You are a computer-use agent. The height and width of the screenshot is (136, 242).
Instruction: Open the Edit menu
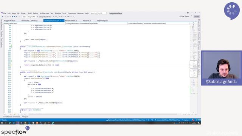[x=9, y=14]
